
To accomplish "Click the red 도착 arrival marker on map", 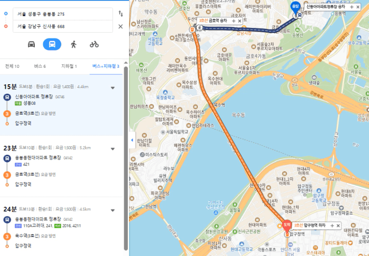I will point(287,226).
